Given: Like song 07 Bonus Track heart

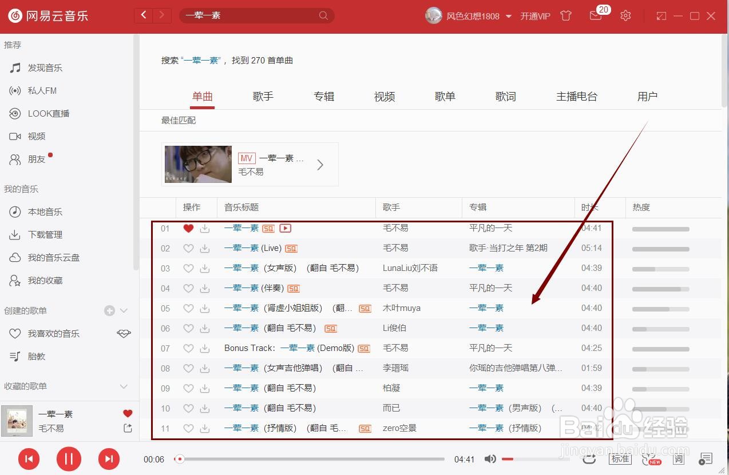Looking at the screenshot, I should (188, 349).
